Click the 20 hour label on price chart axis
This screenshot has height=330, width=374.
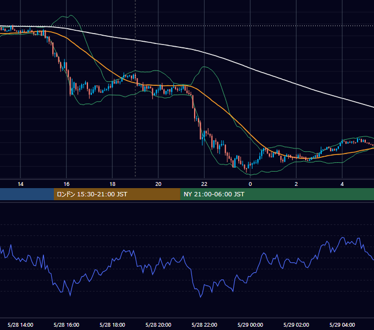pyautogui.click(x=158, y=184)
